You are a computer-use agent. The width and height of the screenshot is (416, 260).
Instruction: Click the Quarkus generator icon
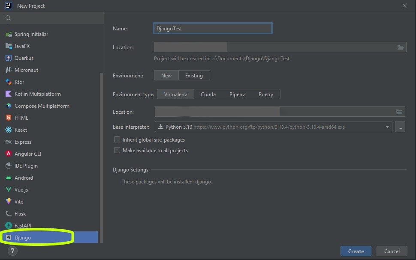coord(9,58)
